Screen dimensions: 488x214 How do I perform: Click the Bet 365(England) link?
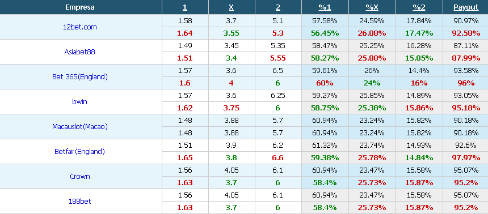click(79, 77)
